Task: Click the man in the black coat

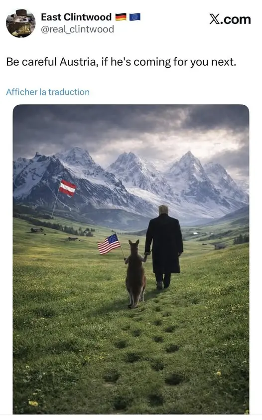Action: (163, 247)
